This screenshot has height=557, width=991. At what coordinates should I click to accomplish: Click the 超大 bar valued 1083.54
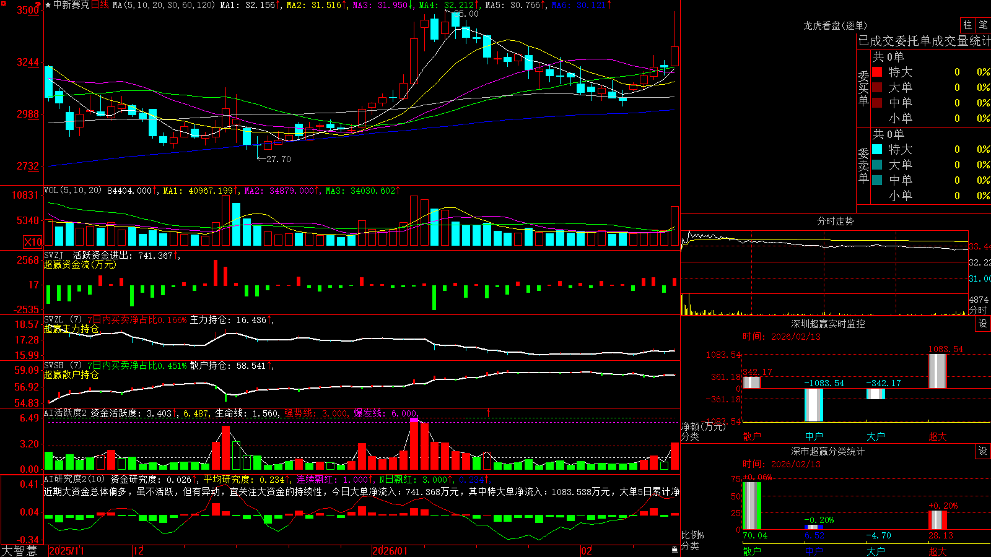tap(938, 371)
